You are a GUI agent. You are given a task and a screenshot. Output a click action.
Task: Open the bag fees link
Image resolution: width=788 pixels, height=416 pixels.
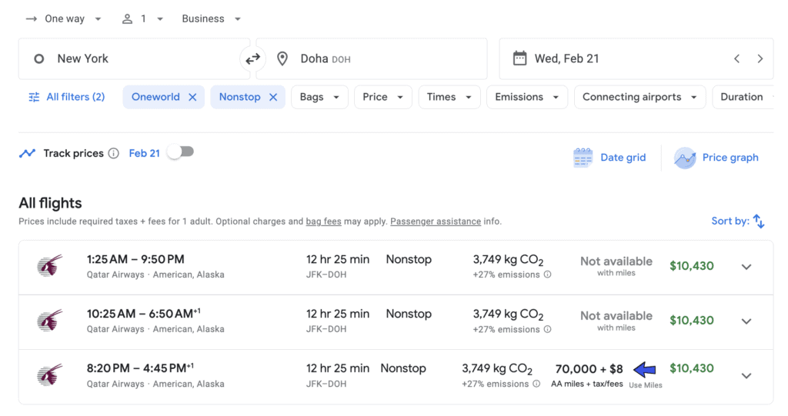(x=323, y=221)
